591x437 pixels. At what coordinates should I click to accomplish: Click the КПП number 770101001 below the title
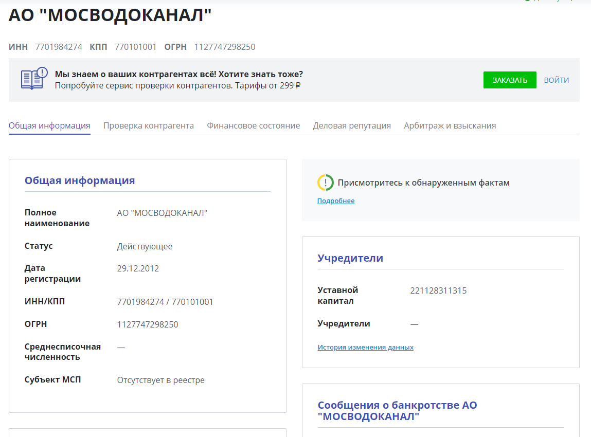pos(135,47)
